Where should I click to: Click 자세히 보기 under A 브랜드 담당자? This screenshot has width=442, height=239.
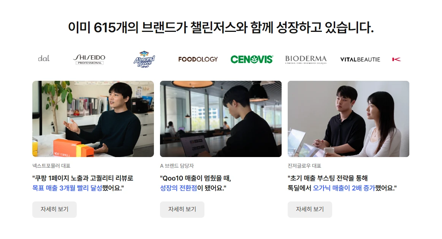pos(182,209)
